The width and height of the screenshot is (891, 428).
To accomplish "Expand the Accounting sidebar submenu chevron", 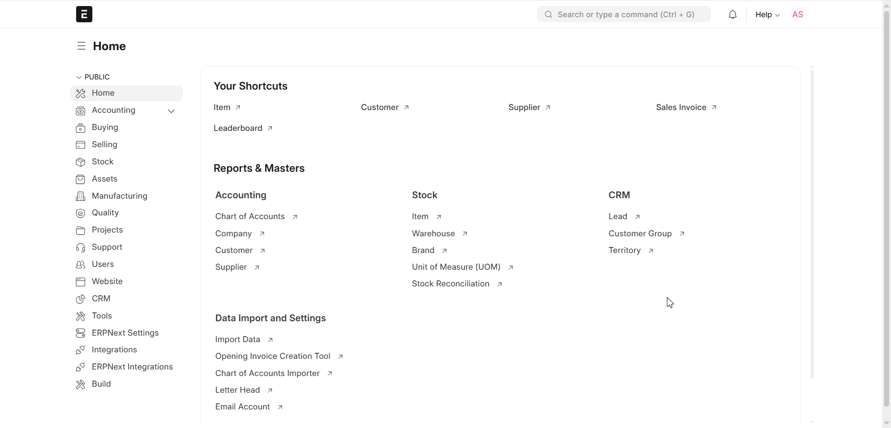I will pos(171,111).
